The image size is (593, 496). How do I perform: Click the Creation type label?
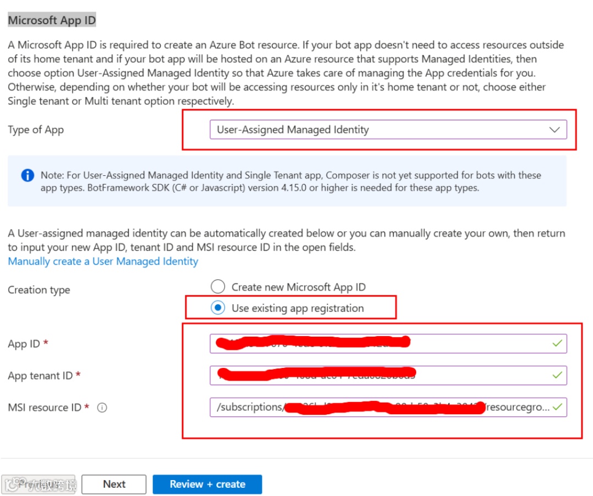click(x=39, y=290)
